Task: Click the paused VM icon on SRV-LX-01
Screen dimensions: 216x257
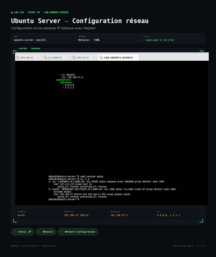Action: 74,58
